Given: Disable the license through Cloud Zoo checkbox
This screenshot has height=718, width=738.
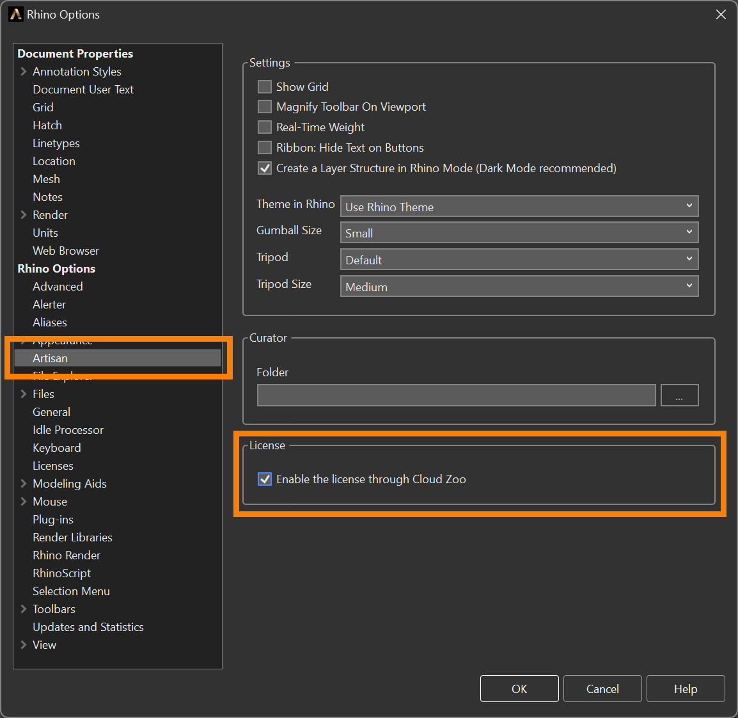Looking at the screenshot, I should (265, 479).
